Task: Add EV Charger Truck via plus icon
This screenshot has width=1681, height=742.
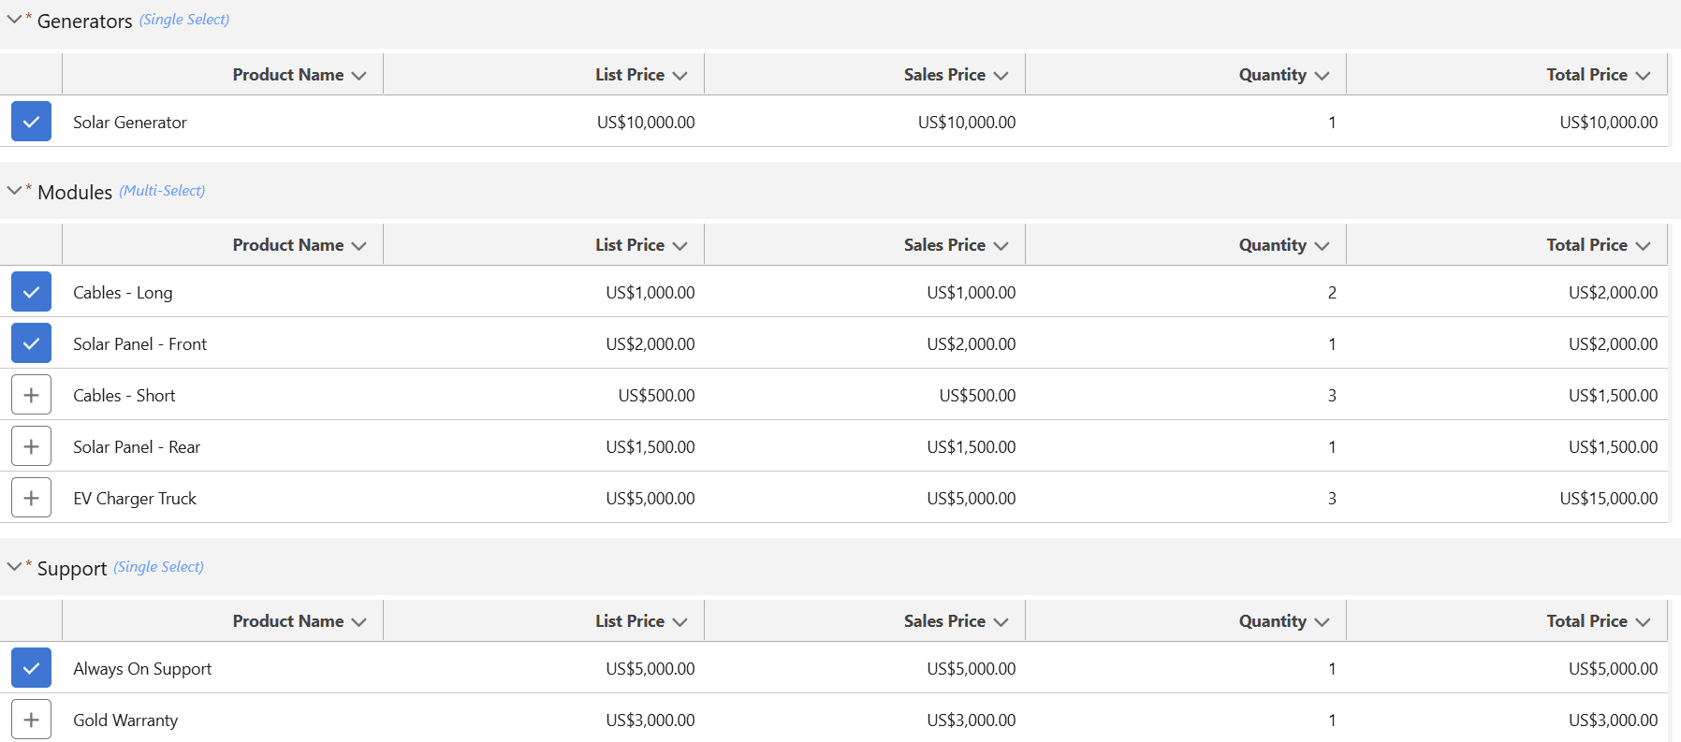Action: click(31, 498)
